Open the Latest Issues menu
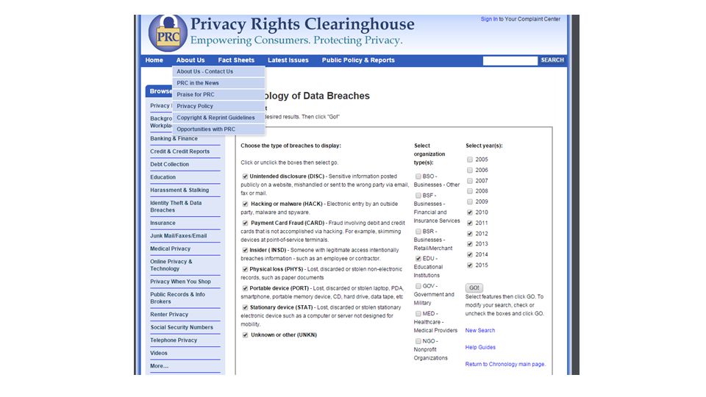This screenshot has height=397, width=706. point(288,60)
